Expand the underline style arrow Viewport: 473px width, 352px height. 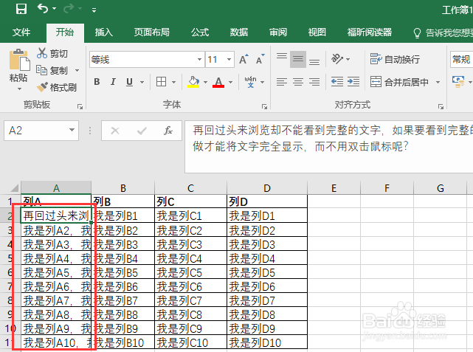point(142,82)
